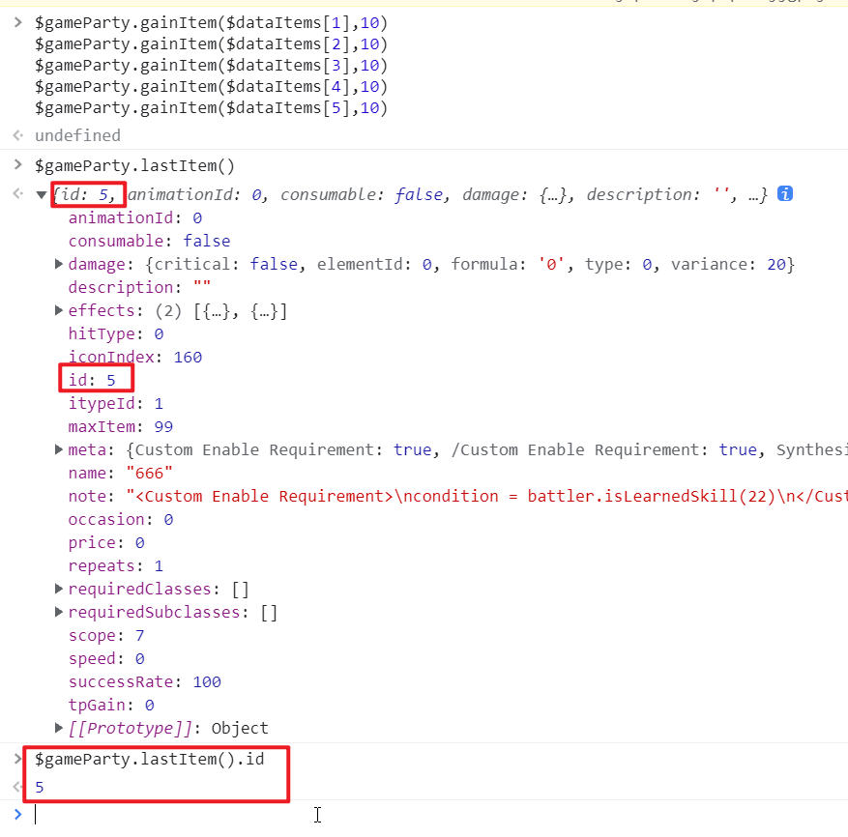848x837 pixels.
Task: Click the blue info icon after the object preview
Action: 785,193
